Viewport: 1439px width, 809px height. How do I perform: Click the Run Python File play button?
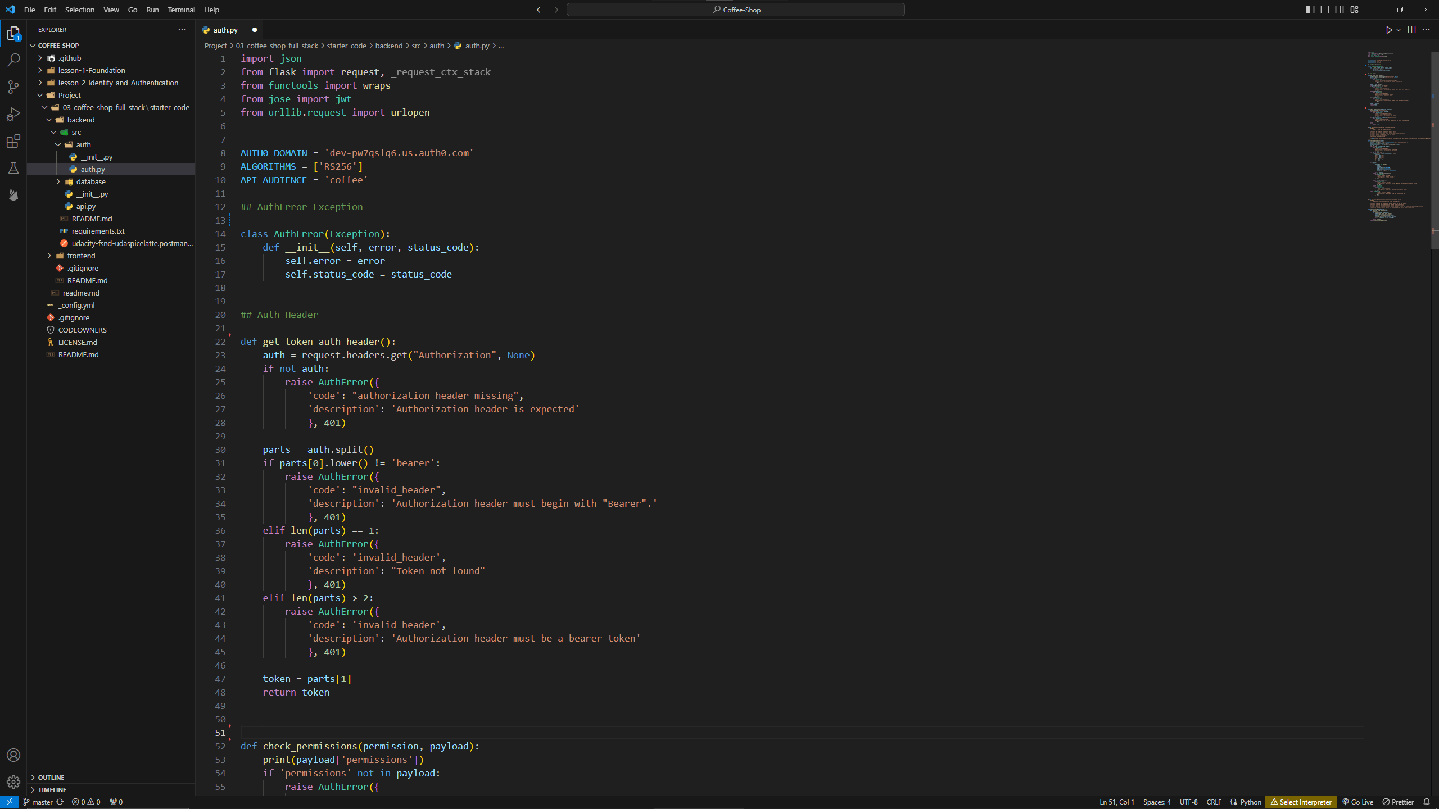pos(1388,30)
